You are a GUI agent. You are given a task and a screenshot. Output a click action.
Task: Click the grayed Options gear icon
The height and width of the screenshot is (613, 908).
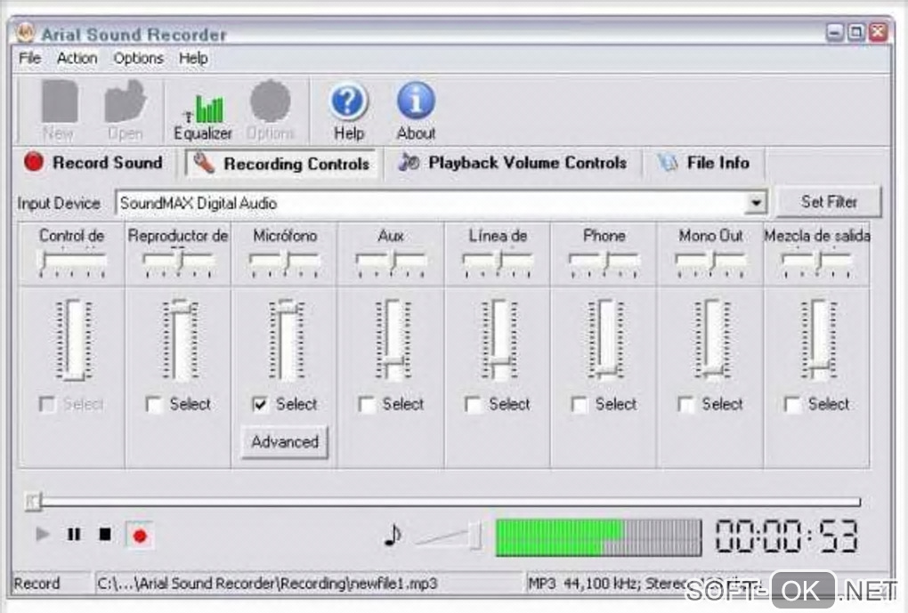tap(271, 111)
